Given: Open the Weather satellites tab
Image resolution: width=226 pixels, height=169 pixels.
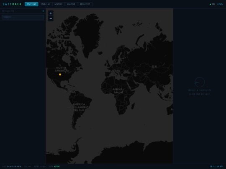Looking at the screenshot, I should 59,4.
